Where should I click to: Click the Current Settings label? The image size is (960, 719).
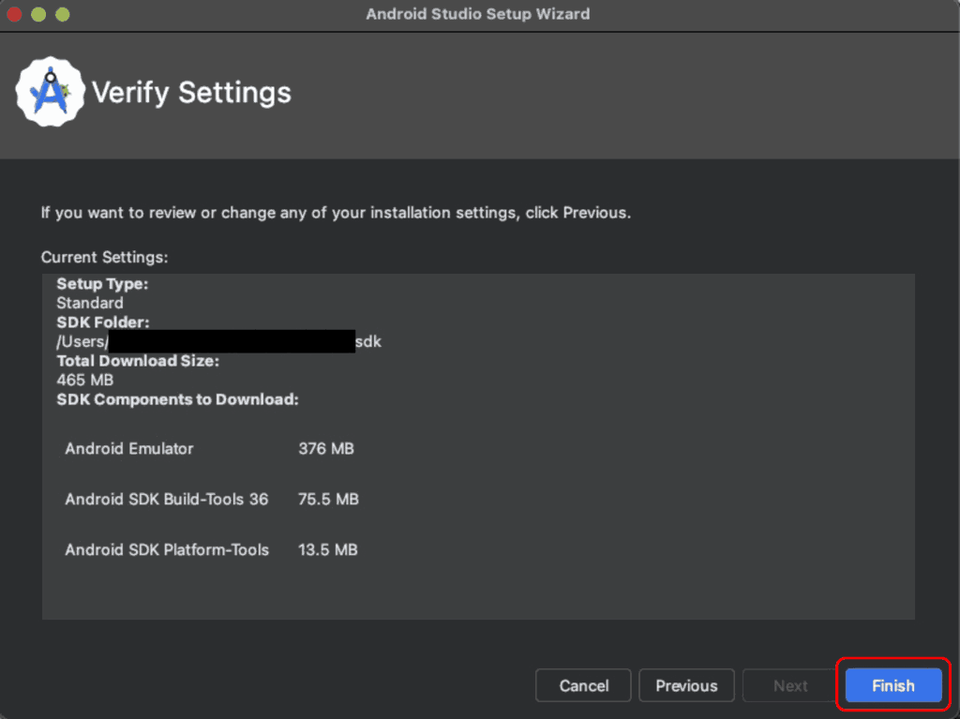pos(104,257)
